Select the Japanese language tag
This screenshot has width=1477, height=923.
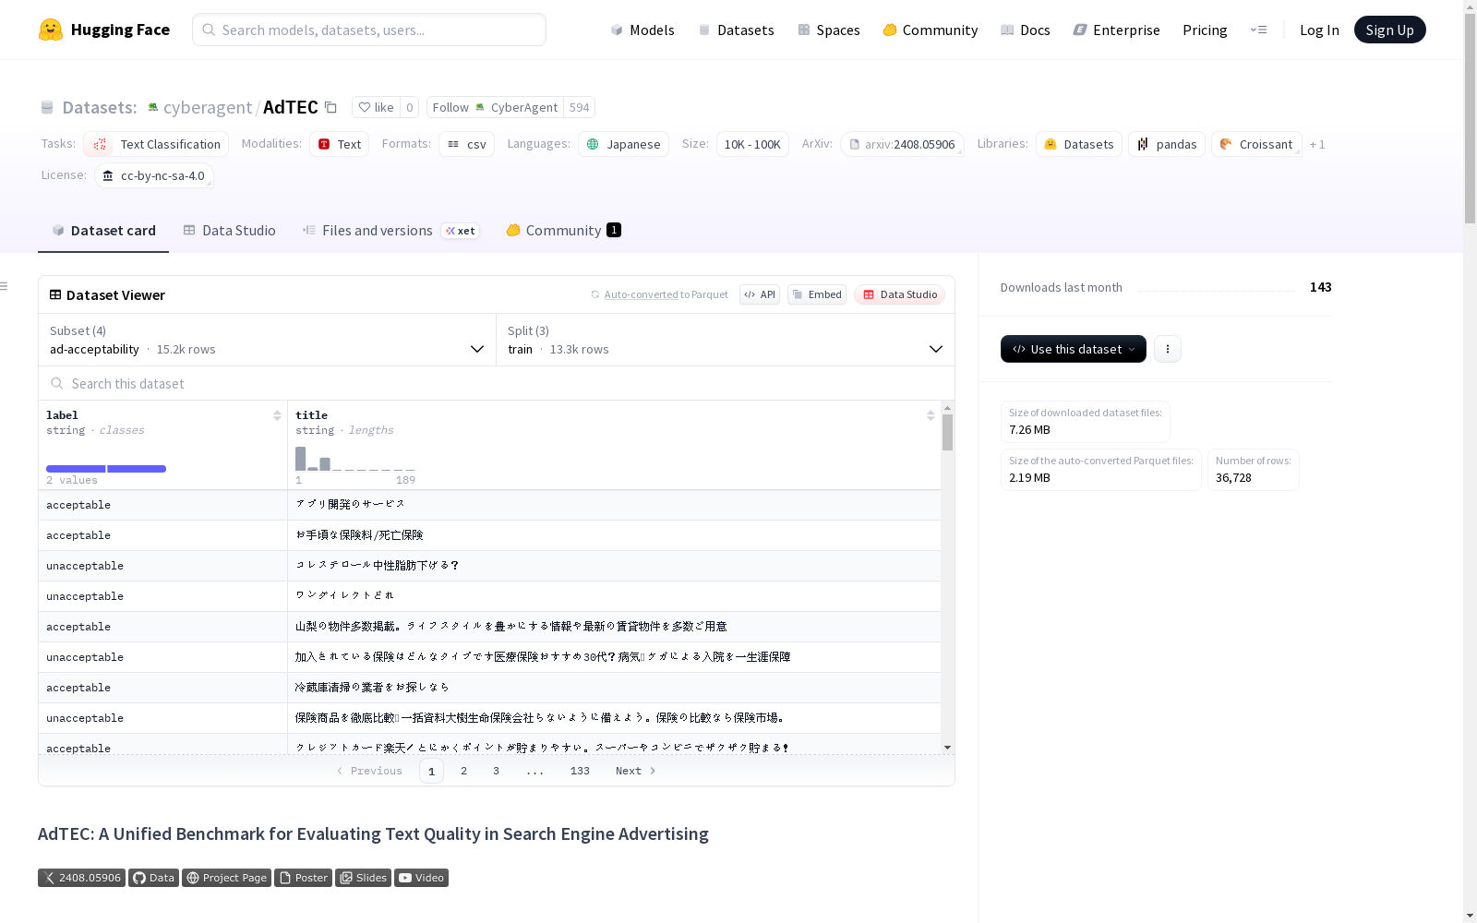coord(623,144)
